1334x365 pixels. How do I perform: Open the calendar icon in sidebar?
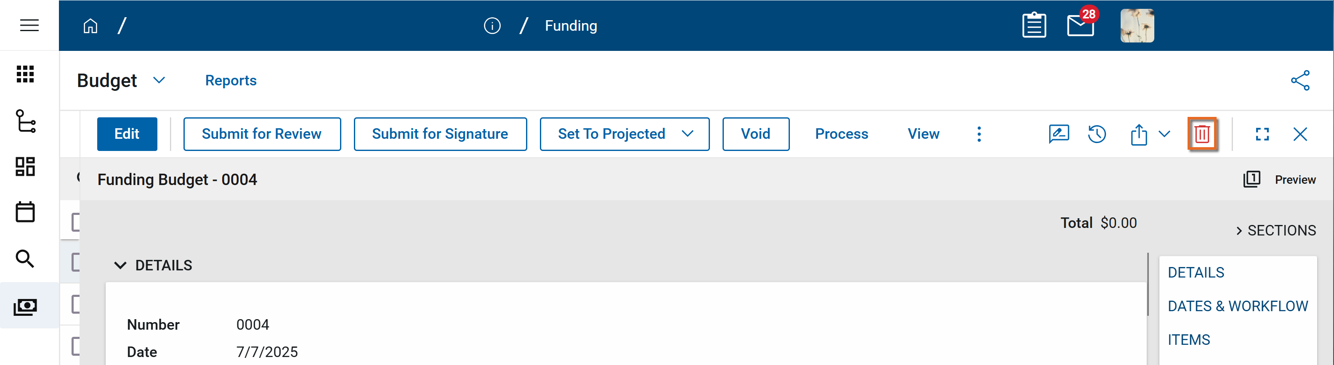click(x=25, y=212)
